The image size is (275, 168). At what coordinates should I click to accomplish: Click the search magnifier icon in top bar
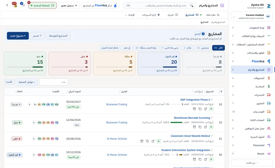point(192,5)
